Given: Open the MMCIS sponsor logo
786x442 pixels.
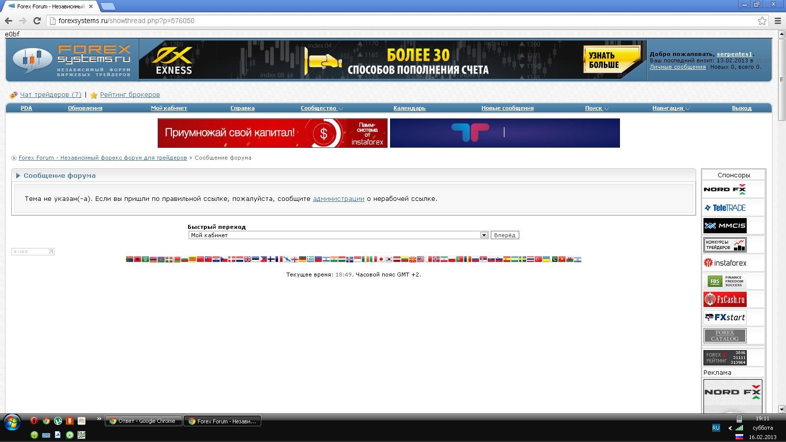Looking at the screenshot, I should click(x=725, y=226).
